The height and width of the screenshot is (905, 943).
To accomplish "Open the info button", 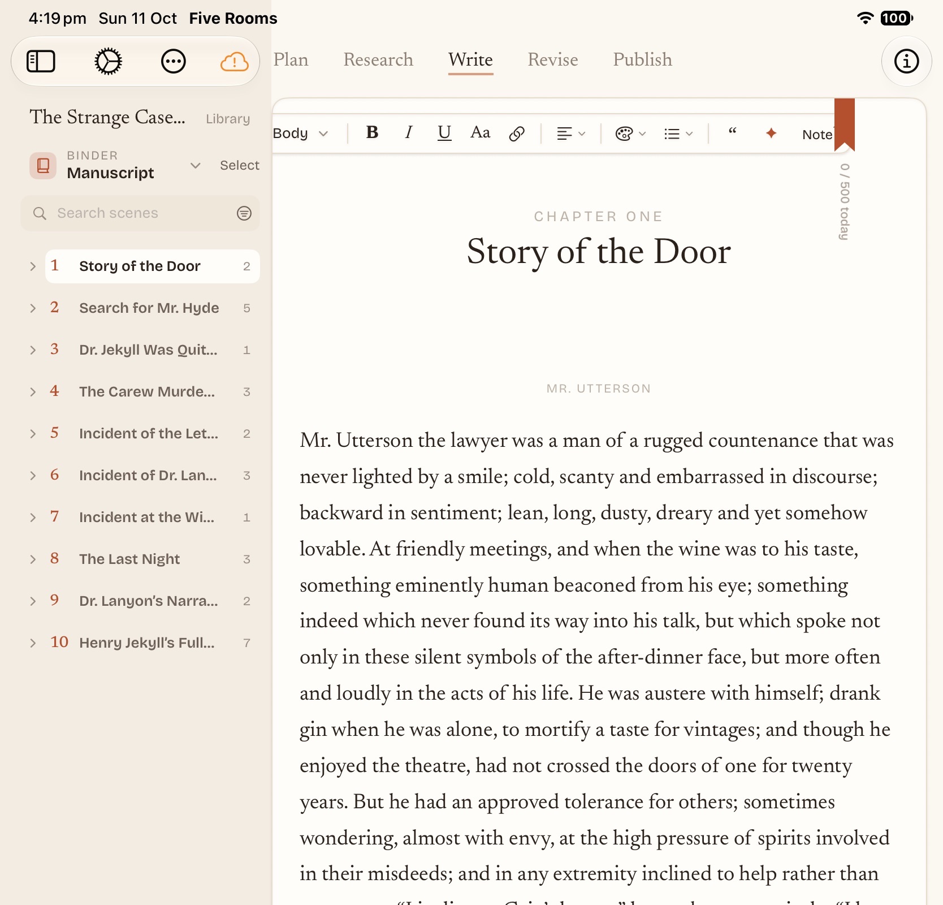I will click(906, 61).
